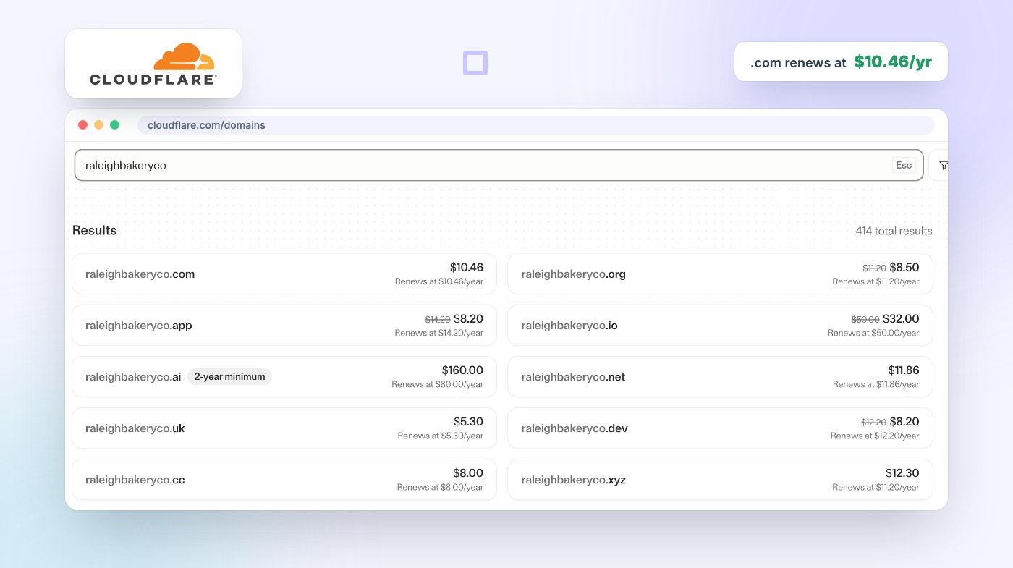Click the red close window dot

[x=82, y=125]
